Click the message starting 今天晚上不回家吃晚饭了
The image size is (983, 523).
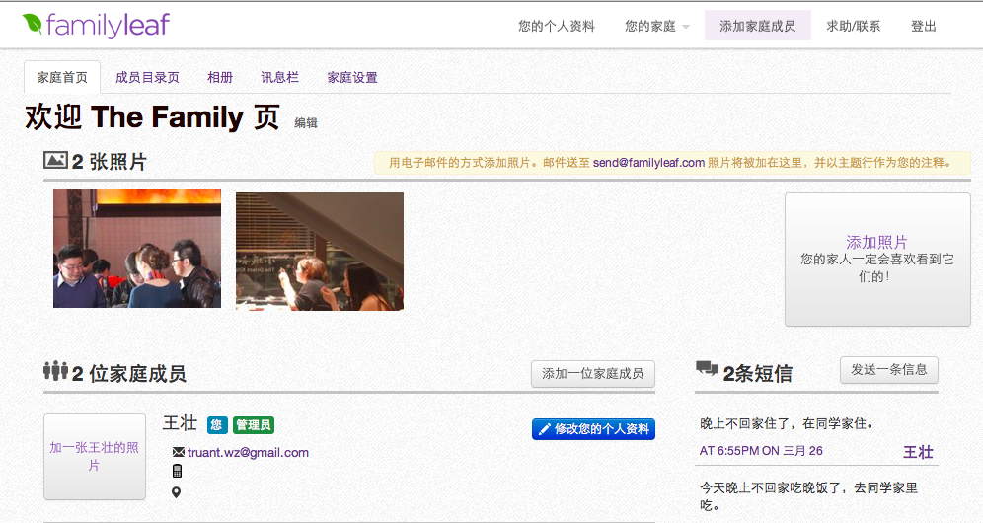point(808,496)
